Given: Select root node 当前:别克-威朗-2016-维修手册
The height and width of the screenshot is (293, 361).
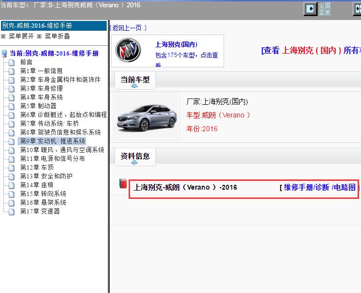Looking at the screenshot, I should [x=54, y=54].
